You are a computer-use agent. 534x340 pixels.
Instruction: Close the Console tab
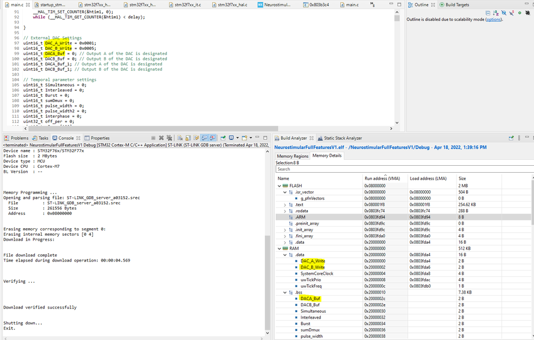(79, 138)
